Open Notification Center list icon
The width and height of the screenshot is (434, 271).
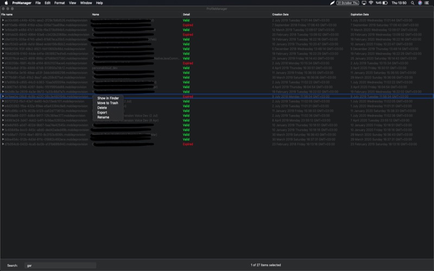click(x=426, y=3)
